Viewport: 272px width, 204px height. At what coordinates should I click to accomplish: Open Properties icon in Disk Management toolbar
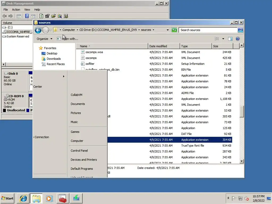47,16
